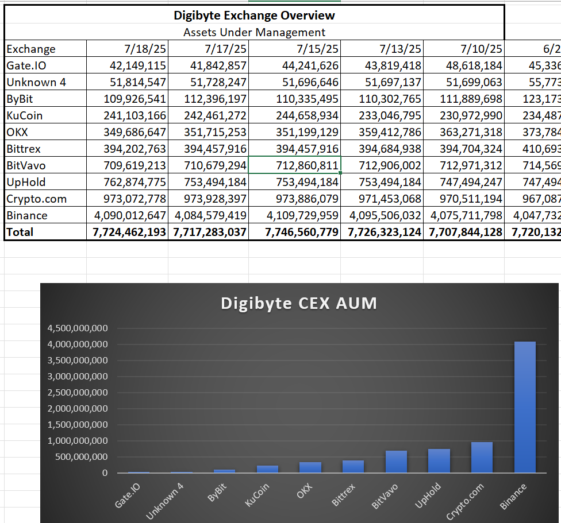This screenshot has height=523, width=561.
Task: Click the OKX bar in the chart
Action: click(310, 468)
